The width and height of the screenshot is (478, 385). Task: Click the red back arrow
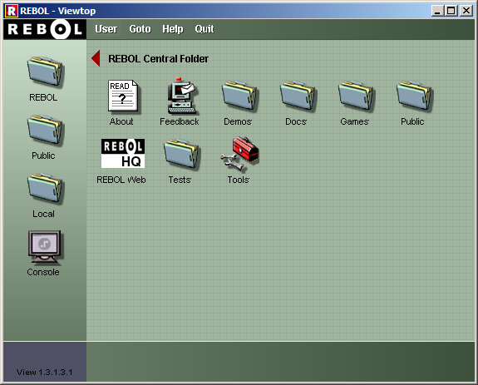click(96, 58)
